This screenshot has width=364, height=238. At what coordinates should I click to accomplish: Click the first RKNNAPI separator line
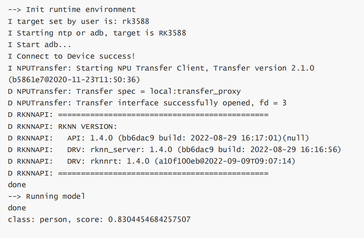click(138, 115)
